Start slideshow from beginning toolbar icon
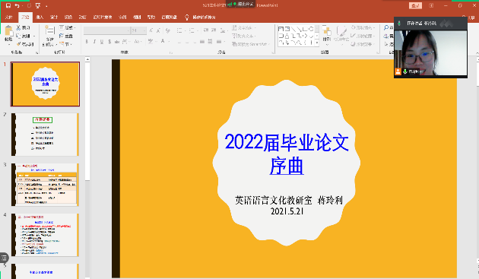The height and width of the screenshot is (279, 479). coord(38,5)
